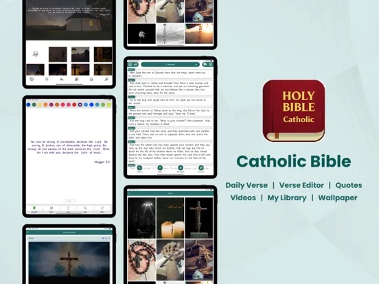Open the chapter number selector in reader header

(196, 64)
